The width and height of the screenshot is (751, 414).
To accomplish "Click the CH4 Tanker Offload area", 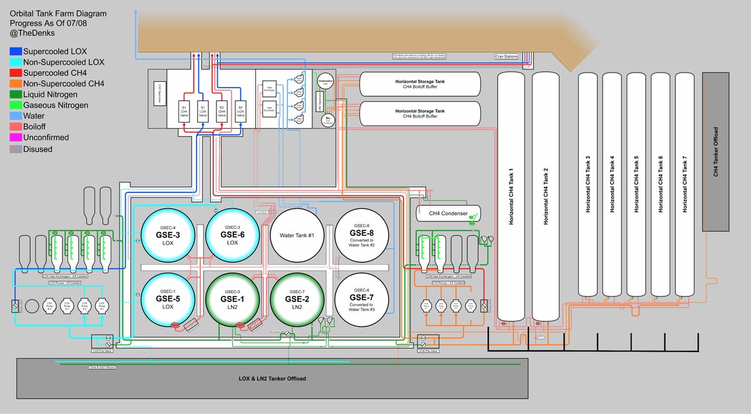I will click(716, 152).
